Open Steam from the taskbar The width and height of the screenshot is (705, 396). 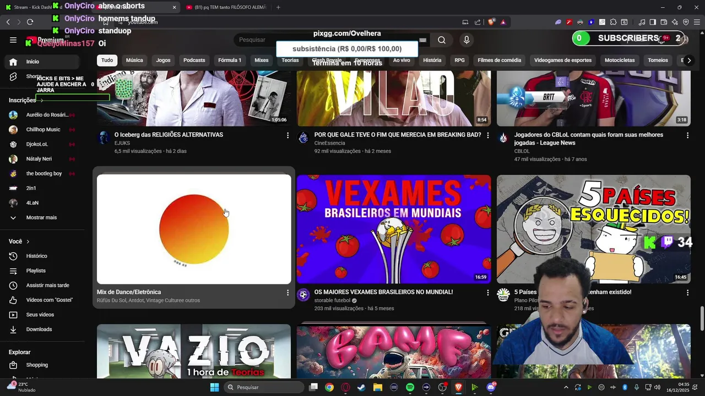361,387
